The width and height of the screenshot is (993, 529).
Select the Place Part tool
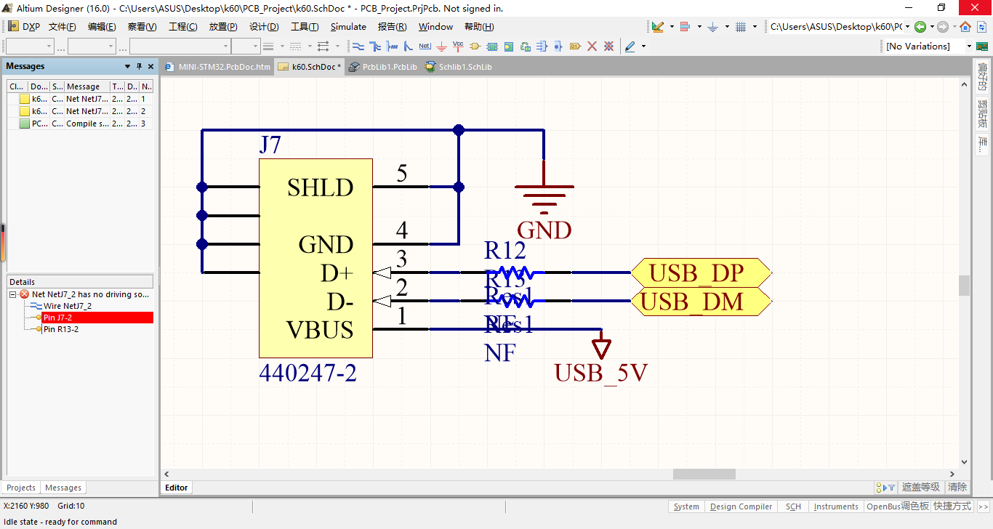pyautogui.click(x=475, y=46)
